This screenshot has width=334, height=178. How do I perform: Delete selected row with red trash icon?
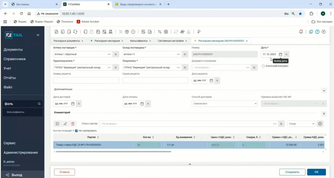coord(73,124)
